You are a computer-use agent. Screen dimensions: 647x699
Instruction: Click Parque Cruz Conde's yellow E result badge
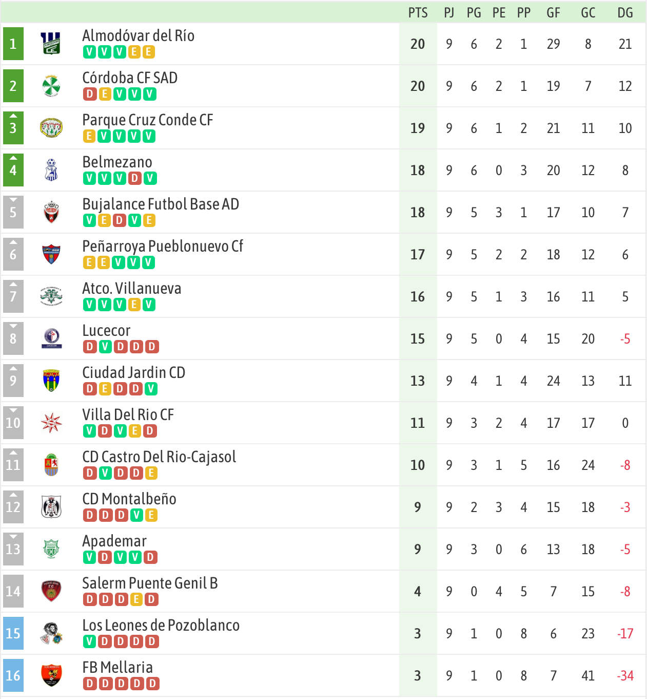tap(89, 136)
